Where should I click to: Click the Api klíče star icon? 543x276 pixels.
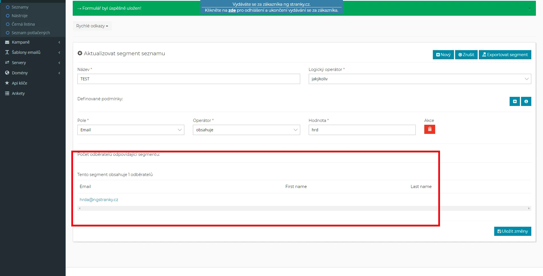[x=7, y=83]
